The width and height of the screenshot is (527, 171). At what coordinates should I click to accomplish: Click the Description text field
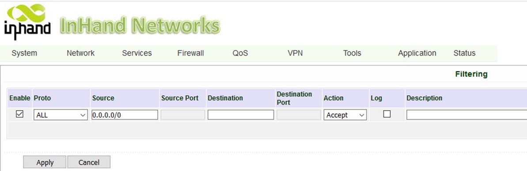pyautogui.click(x=467, y=115)
